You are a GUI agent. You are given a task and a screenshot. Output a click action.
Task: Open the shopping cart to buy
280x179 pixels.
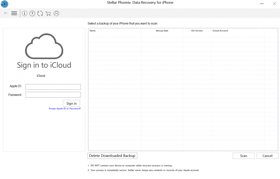pos(48,14)
